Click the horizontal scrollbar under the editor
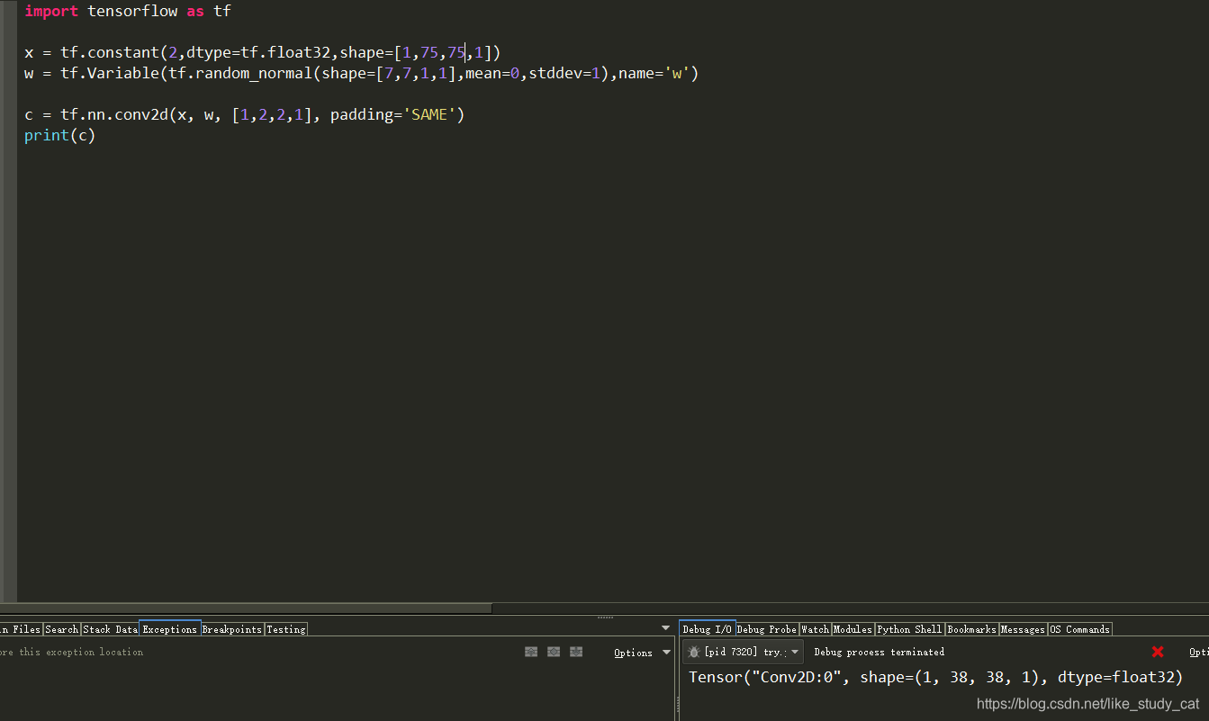Viewport: 1209px width, 721px height. pyautogui.click(x=246, y=608)
